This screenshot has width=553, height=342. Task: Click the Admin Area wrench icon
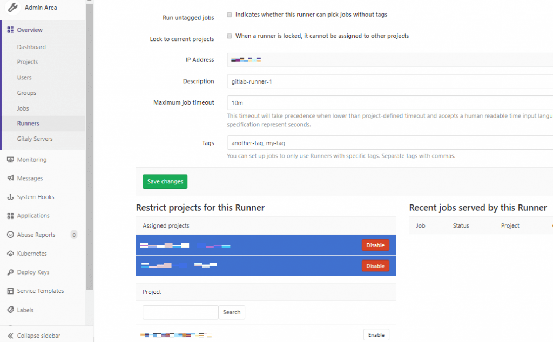[x=13, y=8]
